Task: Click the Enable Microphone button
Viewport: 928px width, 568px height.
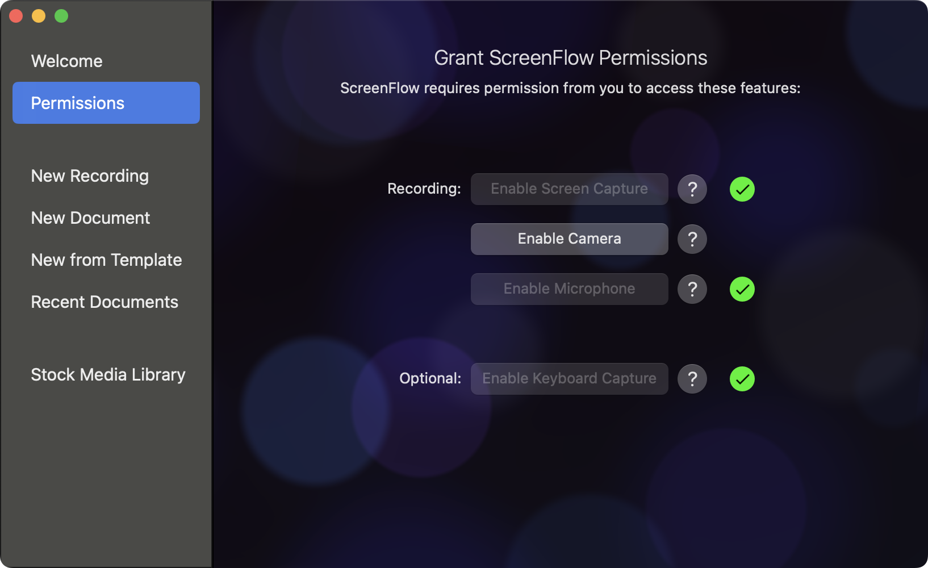Action: click(569, 289)
